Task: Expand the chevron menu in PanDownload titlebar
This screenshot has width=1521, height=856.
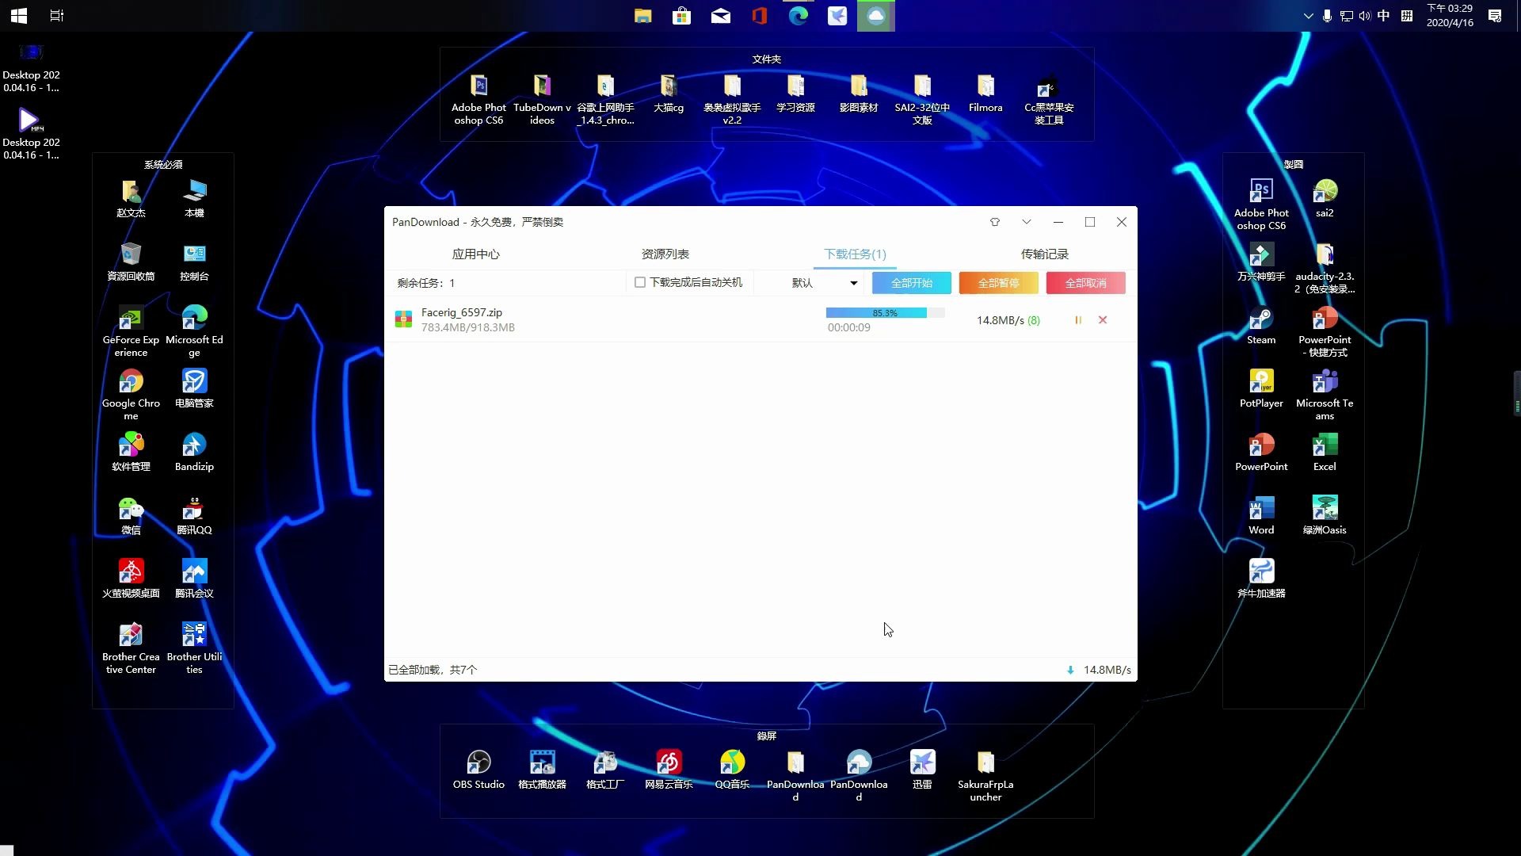Action: pyautogui.click(x=1027, y=222)
